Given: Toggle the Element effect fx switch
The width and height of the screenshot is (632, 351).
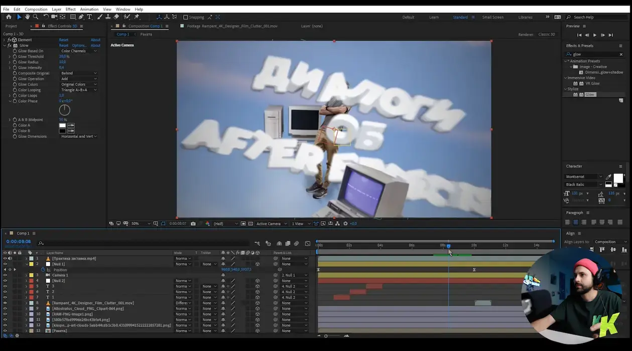Looking at the screenshot, I should [10, 40].
